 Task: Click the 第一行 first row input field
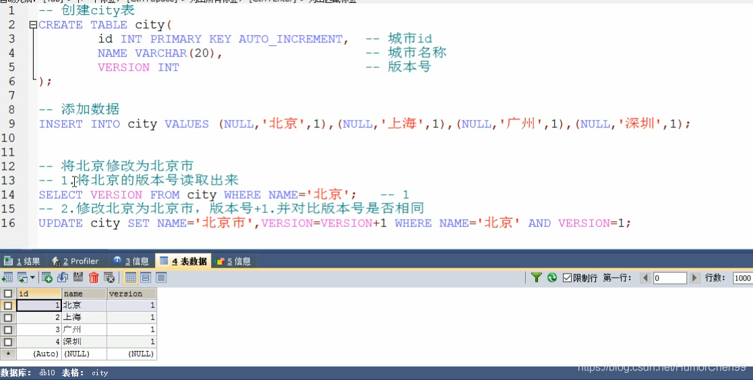point(669,278)
